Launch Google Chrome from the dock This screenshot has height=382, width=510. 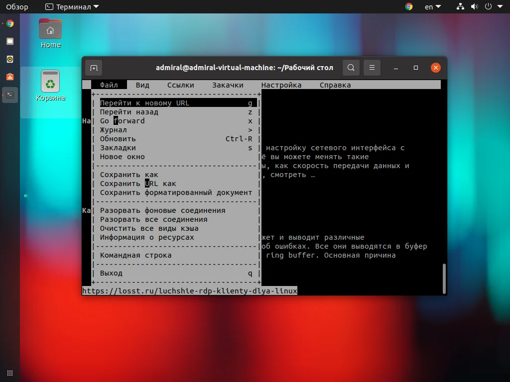tap(9, 23)
